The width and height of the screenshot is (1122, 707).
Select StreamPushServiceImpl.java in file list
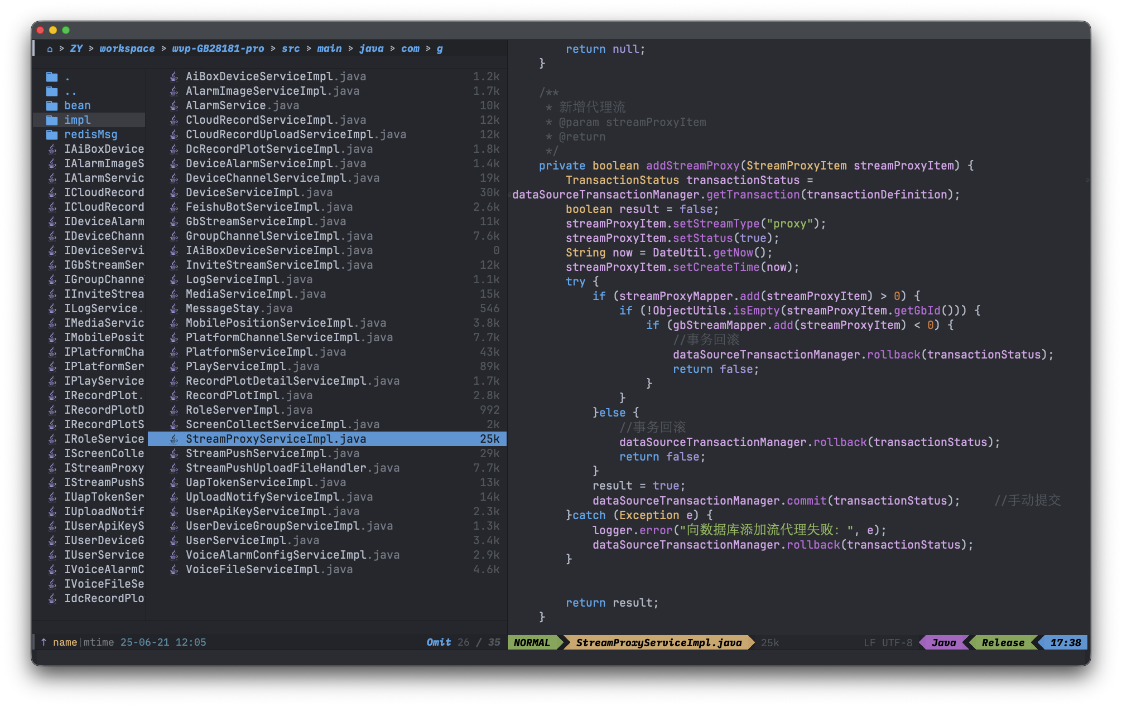click(x=272, y=453)
